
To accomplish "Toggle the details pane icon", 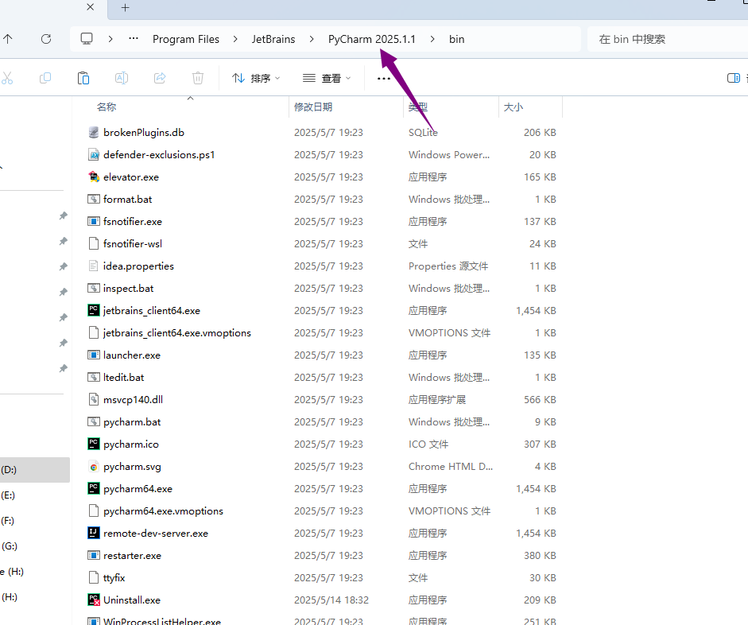I will (x=734, y=78).
